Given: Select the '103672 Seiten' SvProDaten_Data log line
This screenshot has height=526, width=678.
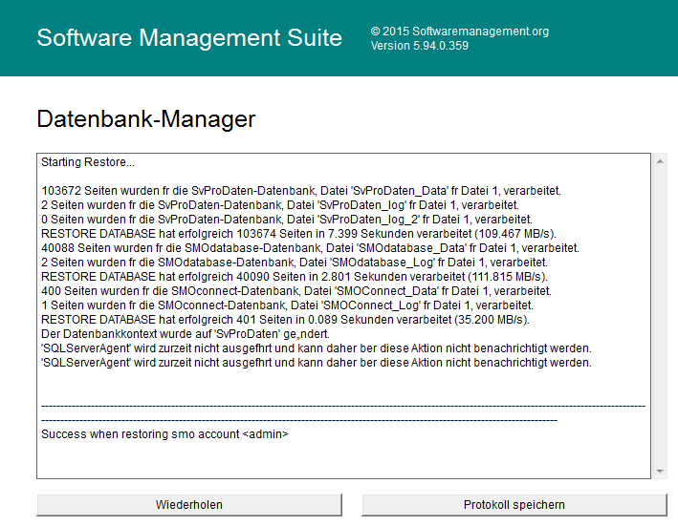Looking at the screenshot, I should click(301, 191).
